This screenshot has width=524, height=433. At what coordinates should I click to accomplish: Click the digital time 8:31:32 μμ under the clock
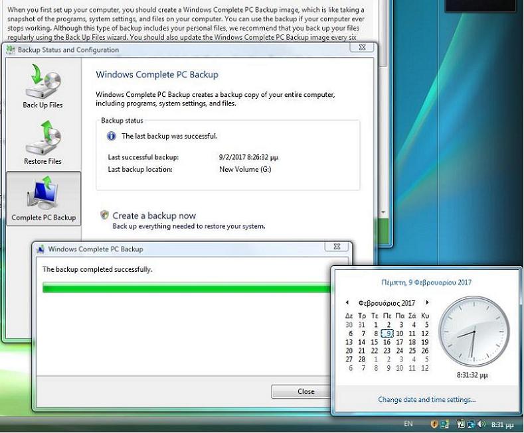(472, 375)
